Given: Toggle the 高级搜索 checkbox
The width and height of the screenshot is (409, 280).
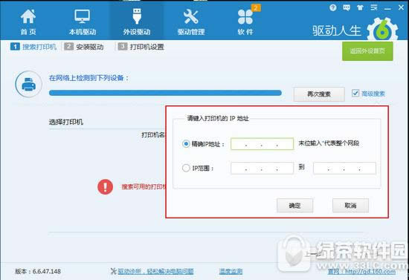Looking at the screenshot, I should (355, 93).
